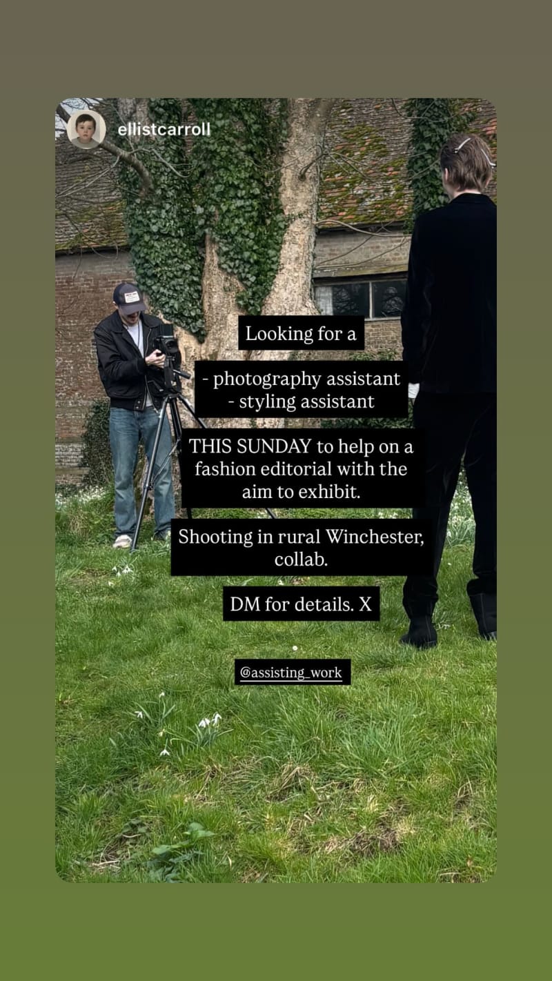Viewport: 552px width, 981px height.
Task: Click the barn window behind the tree
Action: [362, 297]
